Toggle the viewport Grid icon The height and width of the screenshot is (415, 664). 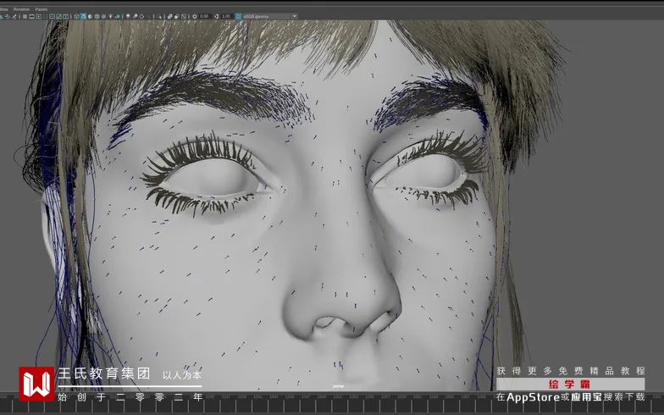[x=25, y=17]
